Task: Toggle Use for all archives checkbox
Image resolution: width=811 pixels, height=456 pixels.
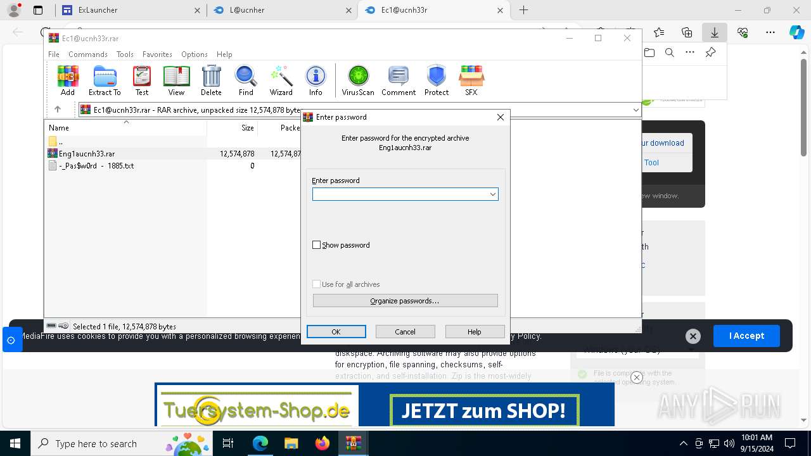Action: [x=317, y=284]
